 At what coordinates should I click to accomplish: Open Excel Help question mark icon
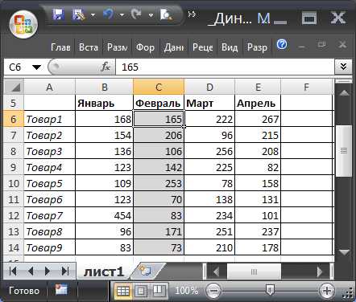[x=282, y=44]
